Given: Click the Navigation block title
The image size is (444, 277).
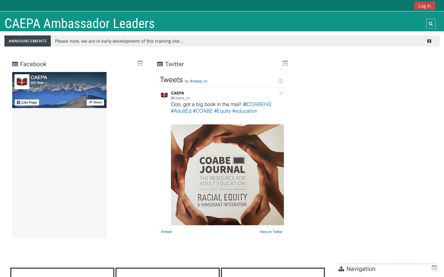Looking at the screenshot, I should point(361,269).
